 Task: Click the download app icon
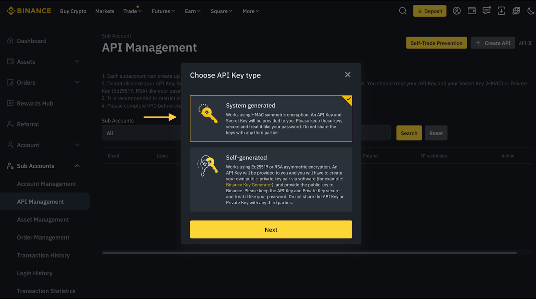point(501,11)
